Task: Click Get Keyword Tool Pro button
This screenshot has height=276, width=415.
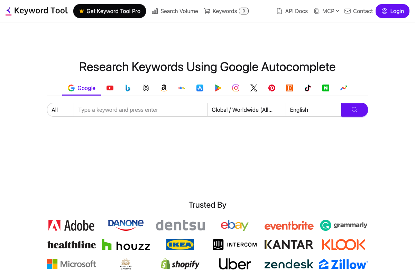Action: tap(110, 11)
